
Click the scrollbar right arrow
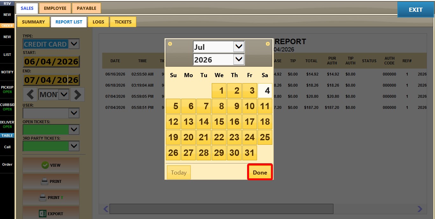420,209
